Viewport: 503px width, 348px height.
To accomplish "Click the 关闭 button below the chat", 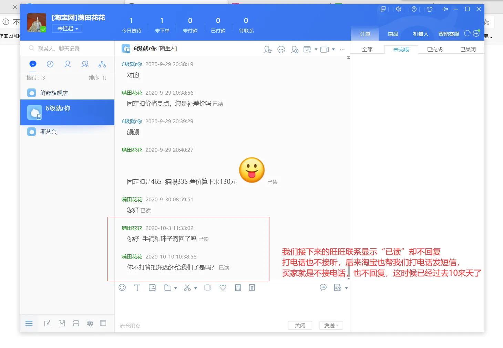I will click(x=299, y=325).
